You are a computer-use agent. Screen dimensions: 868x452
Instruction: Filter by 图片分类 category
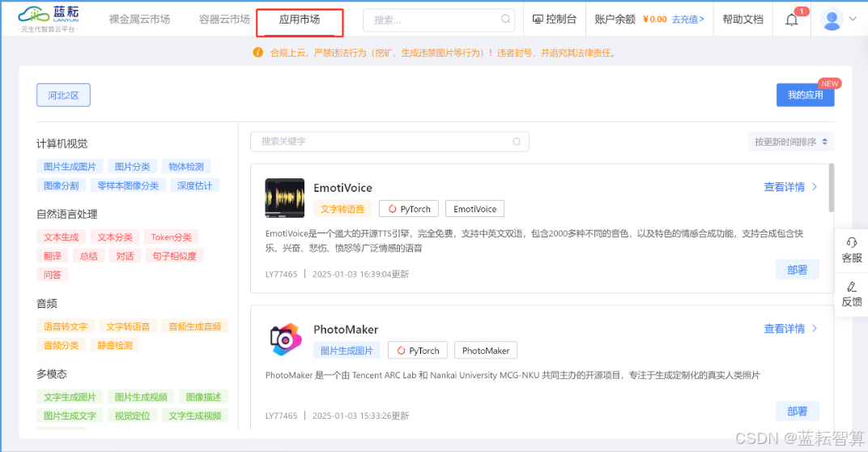pos(132,167)
